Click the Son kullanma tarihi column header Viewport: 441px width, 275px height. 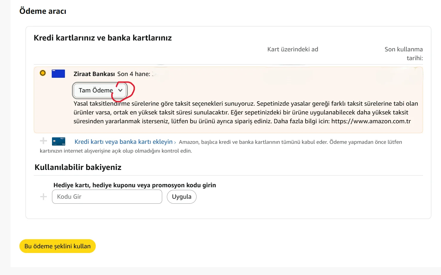(403, 53)
